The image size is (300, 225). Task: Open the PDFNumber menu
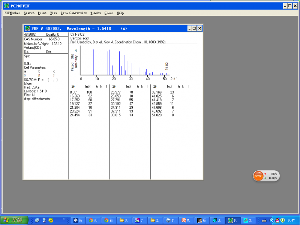12,13
